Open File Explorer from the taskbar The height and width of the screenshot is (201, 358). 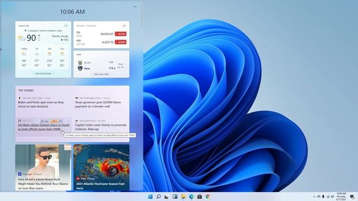click(183, 197)
